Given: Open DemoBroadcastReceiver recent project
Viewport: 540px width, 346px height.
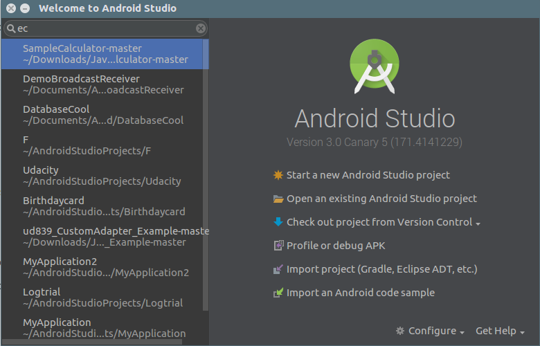Looking at the screenshot, I should 102,84.
